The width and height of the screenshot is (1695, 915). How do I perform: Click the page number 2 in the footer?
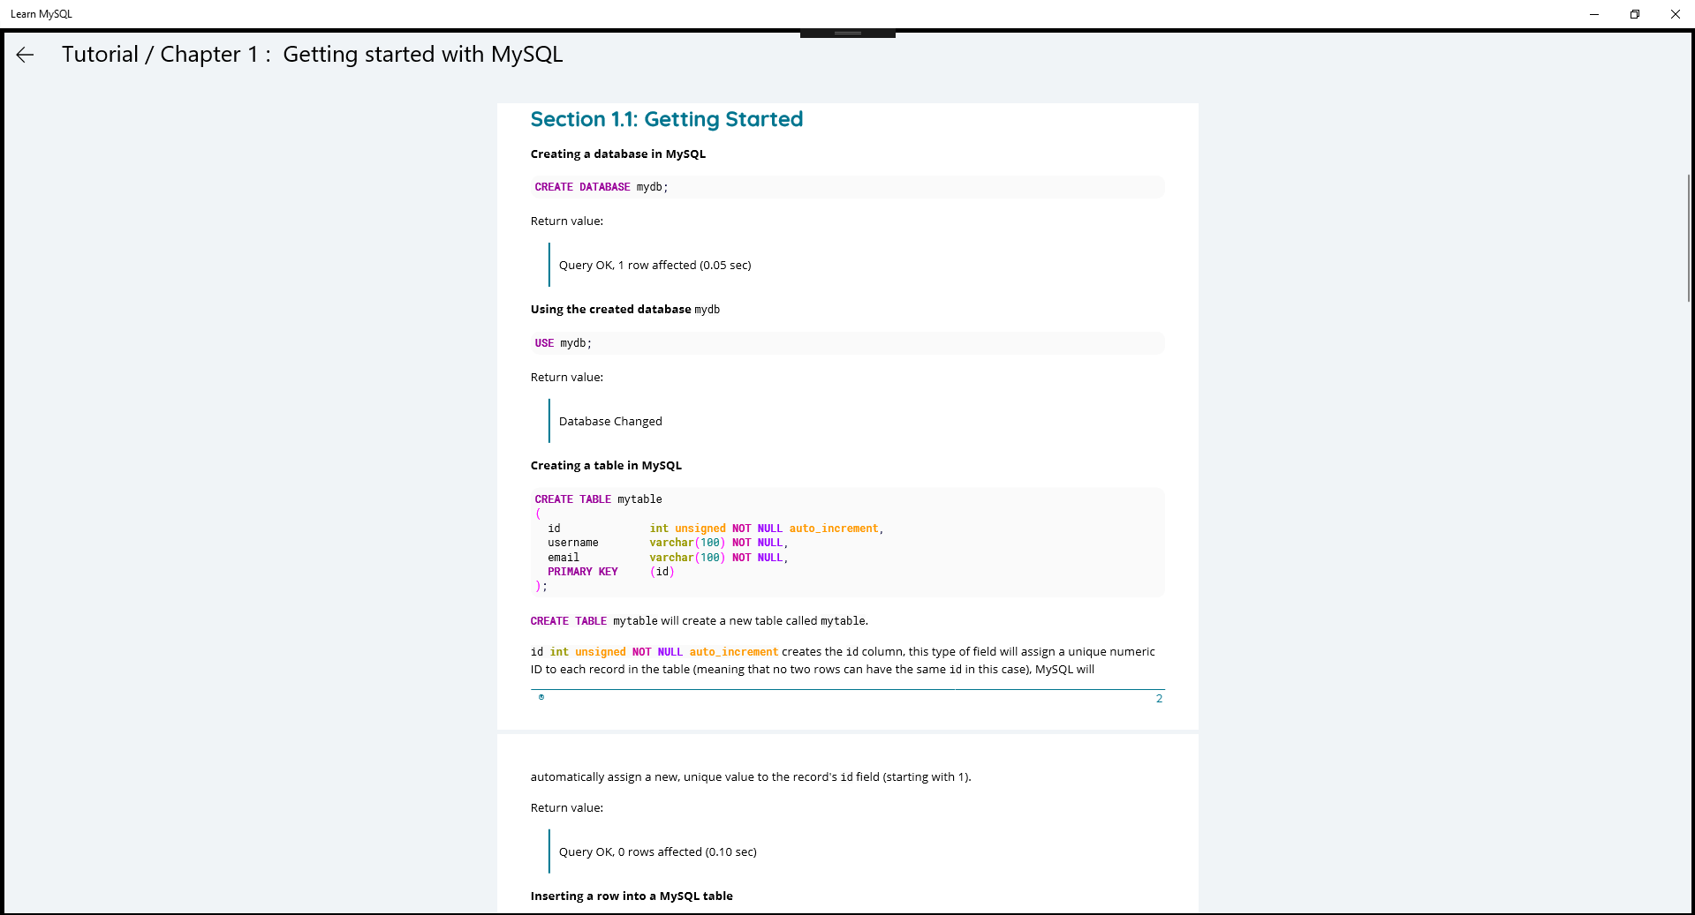click(x=1159, y=699)
